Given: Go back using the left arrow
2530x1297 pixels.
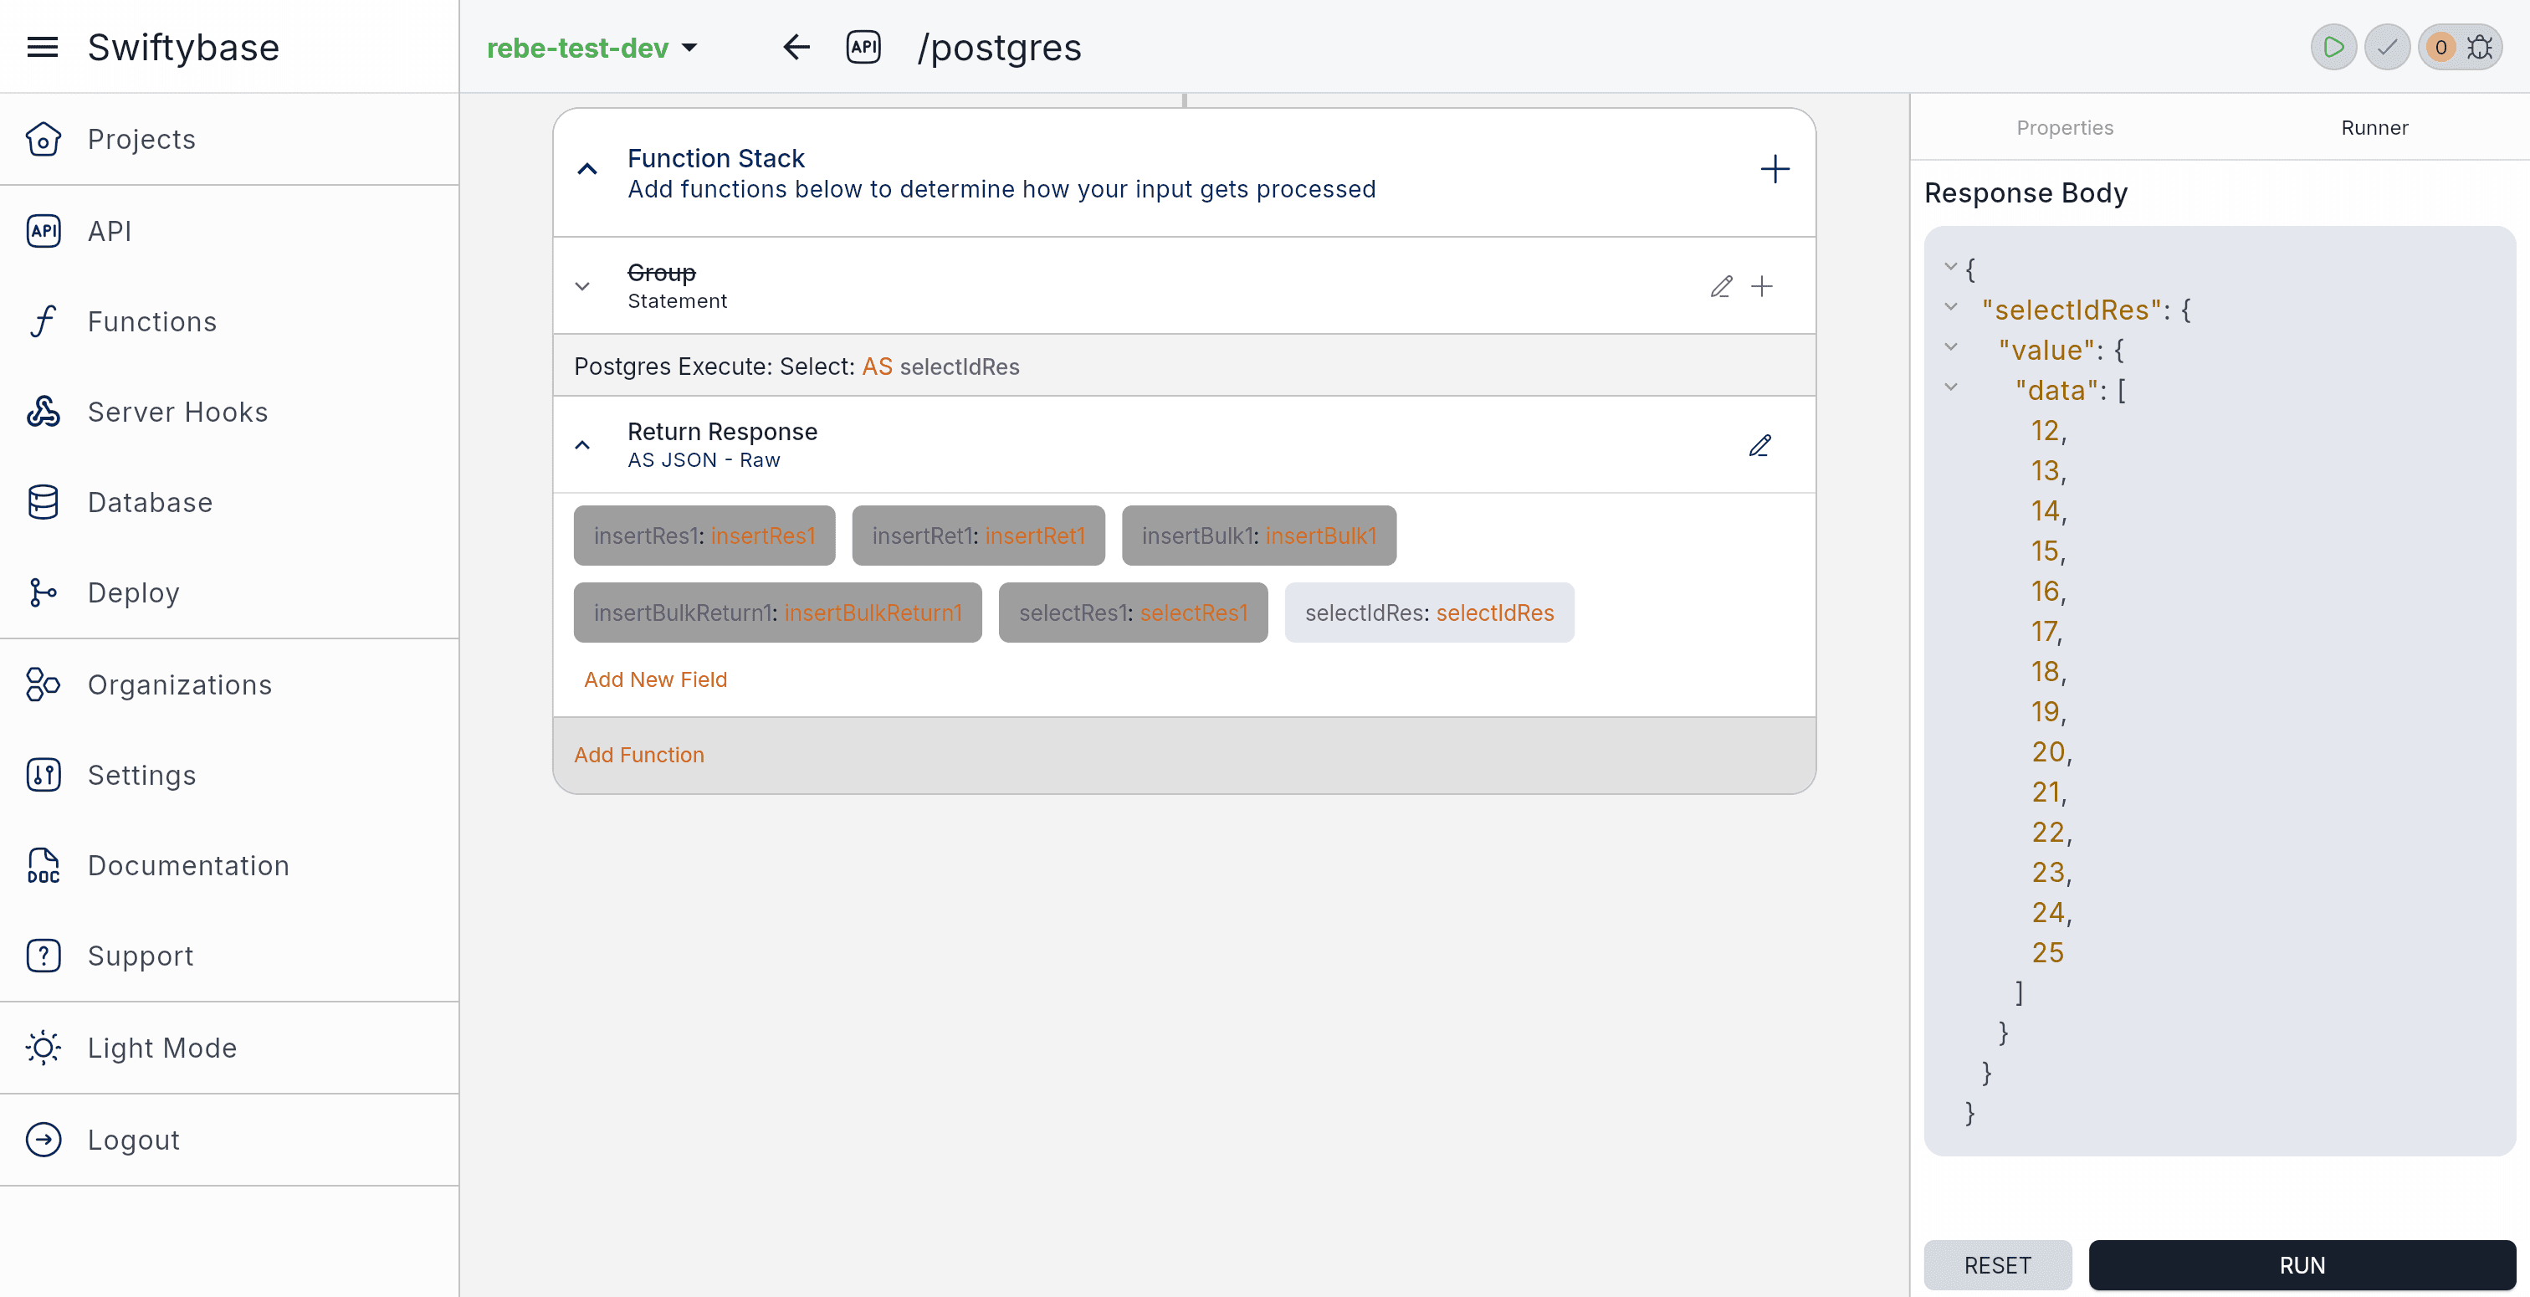Looking at the screenshot, I should coord(796,47).
